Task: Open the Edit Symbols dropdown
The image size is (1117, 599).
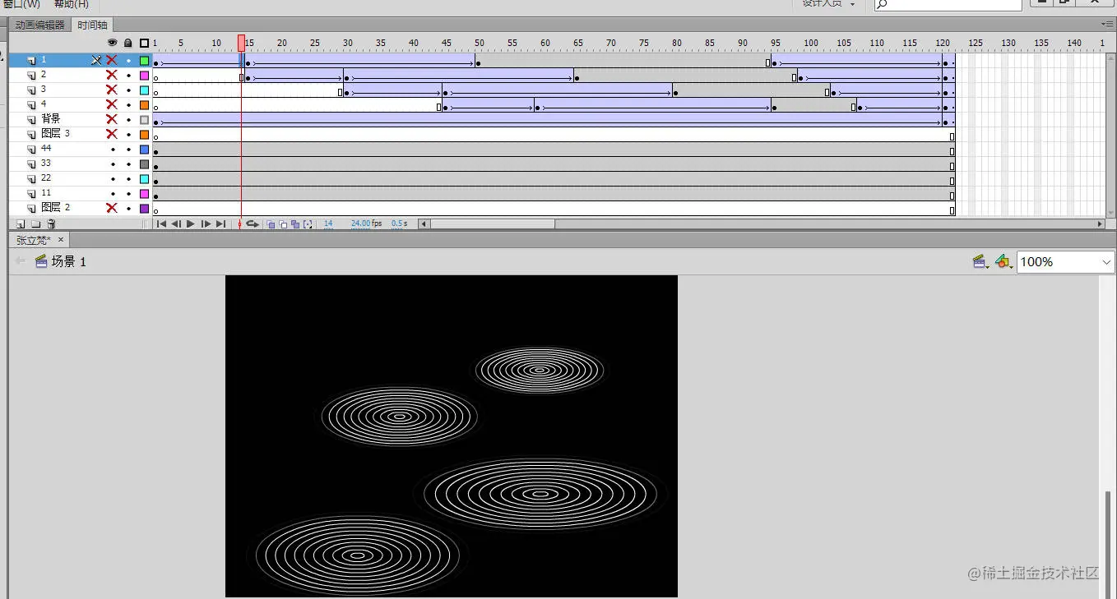Action: (1003, 261)
